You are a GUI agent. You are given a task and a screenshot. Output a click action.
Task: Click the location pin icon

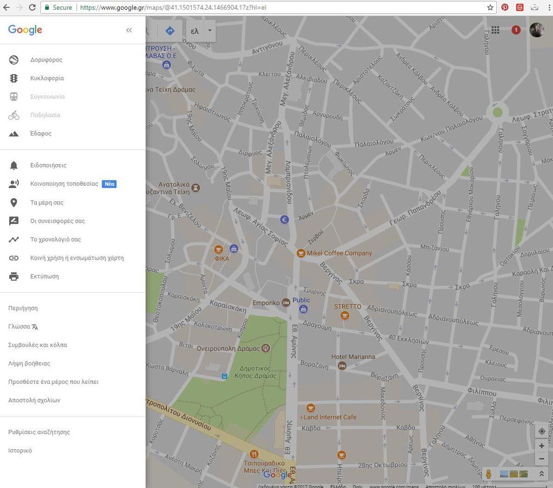coord(14,202)
